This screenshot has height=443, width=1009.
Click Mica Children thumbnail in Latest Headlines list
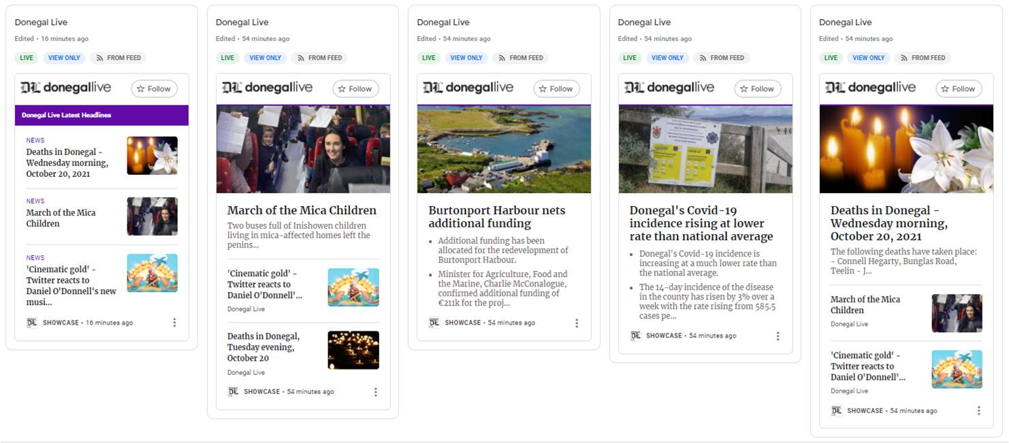153,216
